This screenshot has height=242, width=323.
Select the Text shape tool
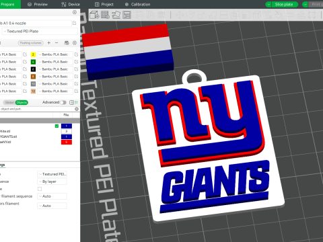pyautogui.click(x=268, y=15)
